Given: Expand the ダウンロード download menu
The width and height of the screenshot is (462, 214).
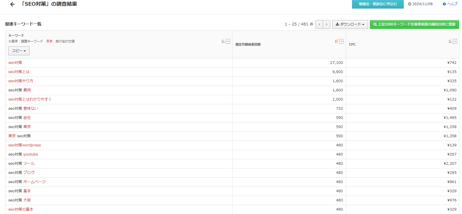Looking at the screenshot, I should [x=350, y=24].
